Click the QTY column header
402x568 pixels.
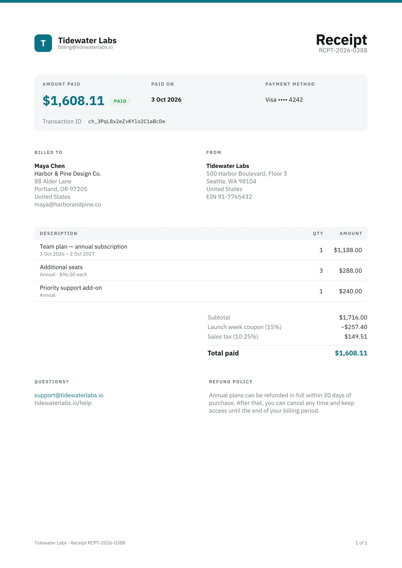coord(318,233)
